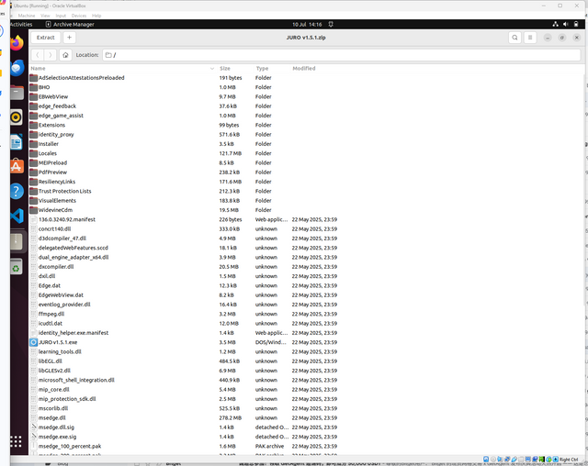
Task: Open the clock showing 10 Jul 14:16
Action: [x=307, y=25]
